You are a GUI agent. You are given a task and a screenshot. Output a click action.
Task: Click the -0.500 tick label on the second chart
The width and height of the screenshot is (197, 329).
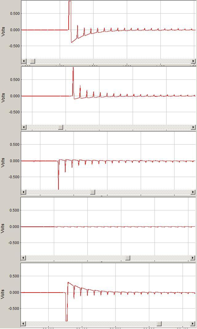[15, 112]
